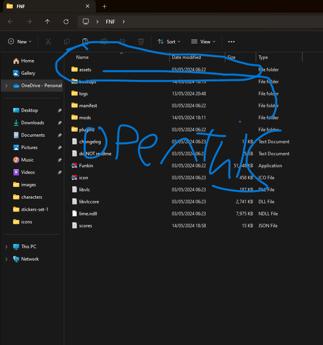Unpin Desktop using its pin icon
The width and height of the screenshot is (323, 345).
coord(59,110)
